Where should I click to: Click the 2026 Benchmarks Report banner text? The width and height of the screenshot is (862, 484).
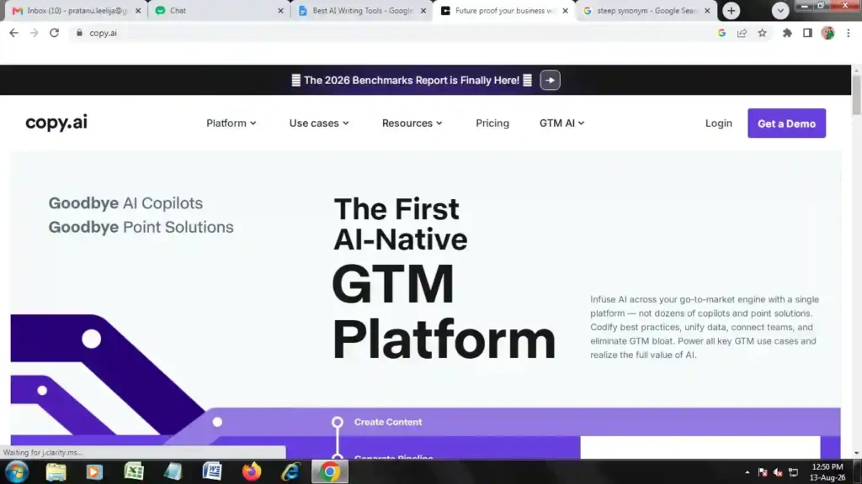(x=411, y=80)
